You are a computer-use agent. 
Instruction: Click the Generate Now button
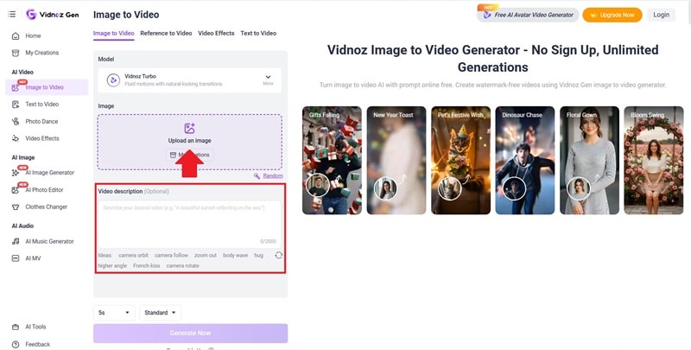(x=190, y=334)
